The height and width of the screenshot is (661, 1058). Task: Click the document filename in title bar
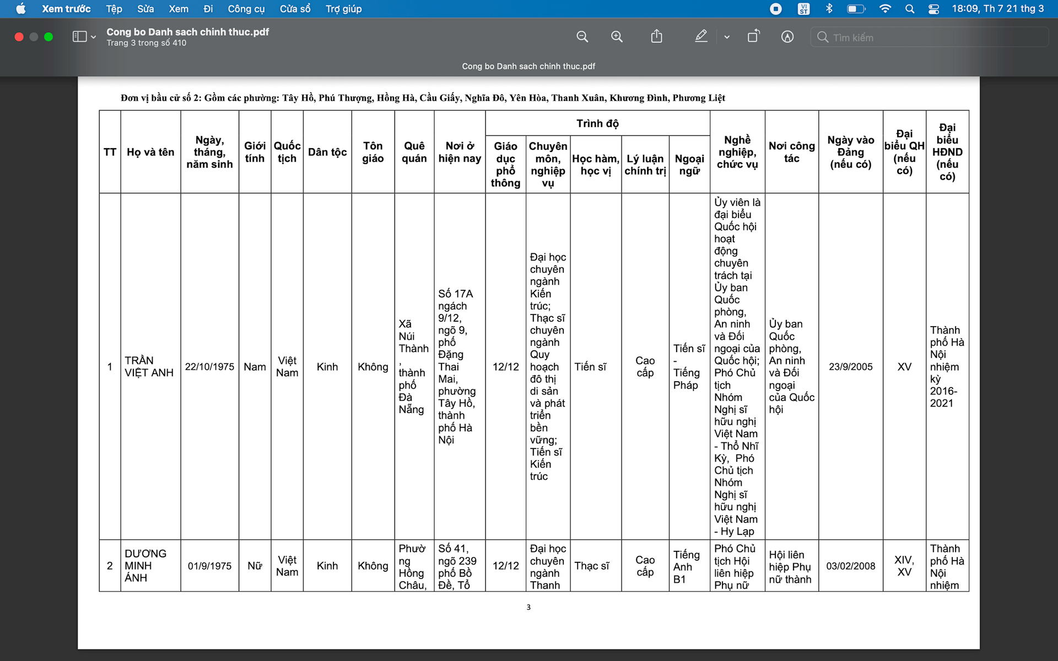[x=187, y=32]
